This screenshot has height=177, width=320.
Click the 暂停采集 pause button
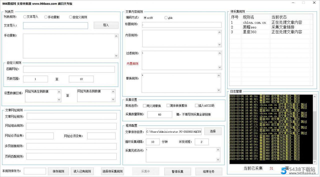(177, 172)
